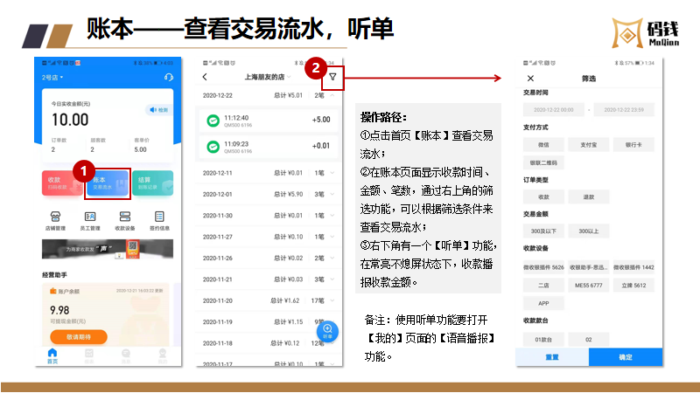
Task: Click the filter funnel icon
Action: click(332, 78)
